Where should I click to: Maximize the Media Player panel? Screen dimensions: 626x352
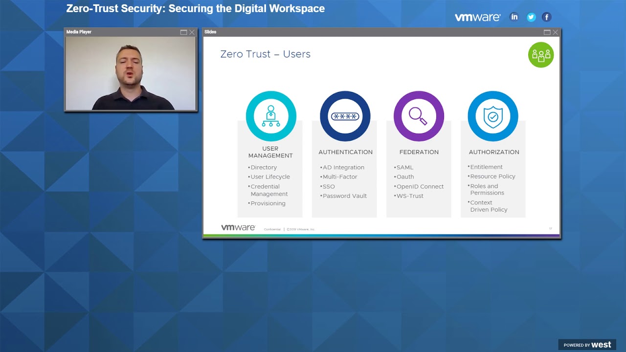(x=183, y=32)
